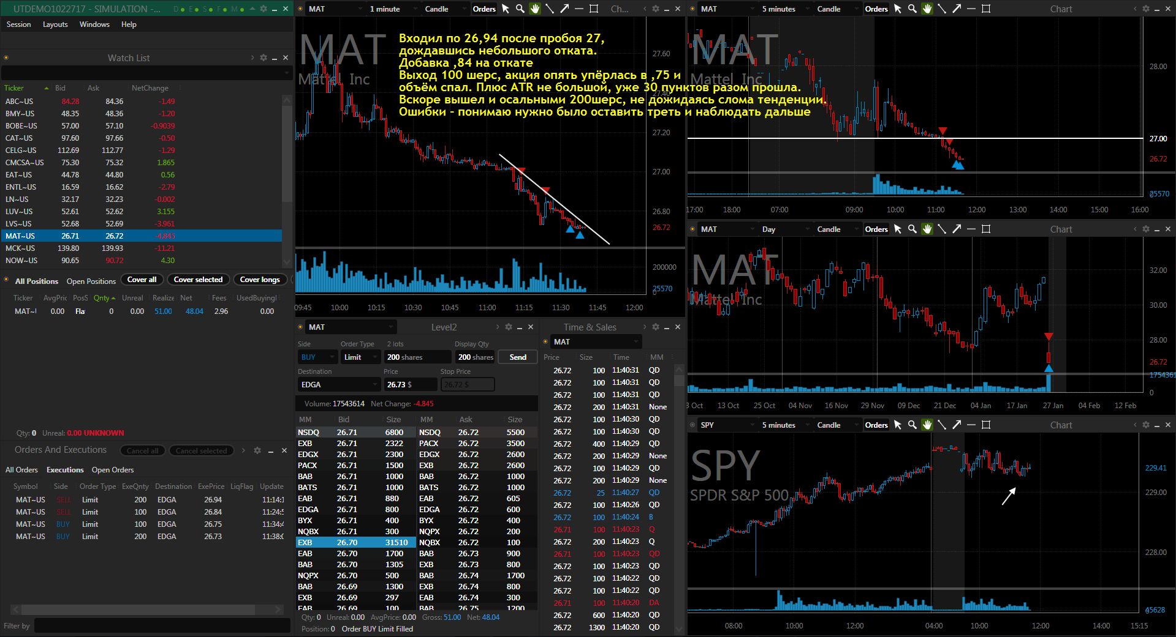This screenshot has width=1176, height=637.
Task: Toggle Orders display in MAT 5 minutes chart
Action: [876, 9]
